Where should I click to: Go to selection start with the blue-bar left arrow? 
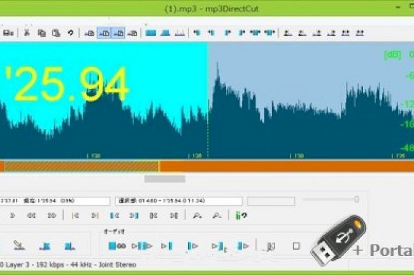click(114, 215)
